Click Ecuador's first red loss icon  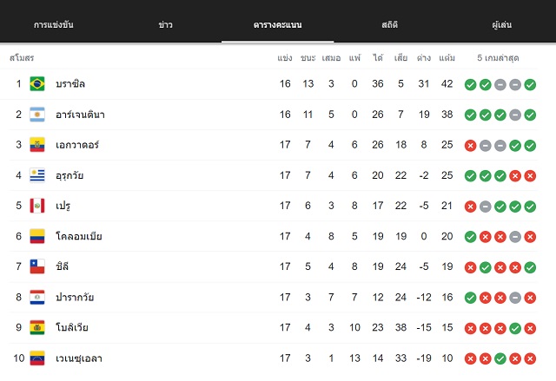[x=470, y=146]
